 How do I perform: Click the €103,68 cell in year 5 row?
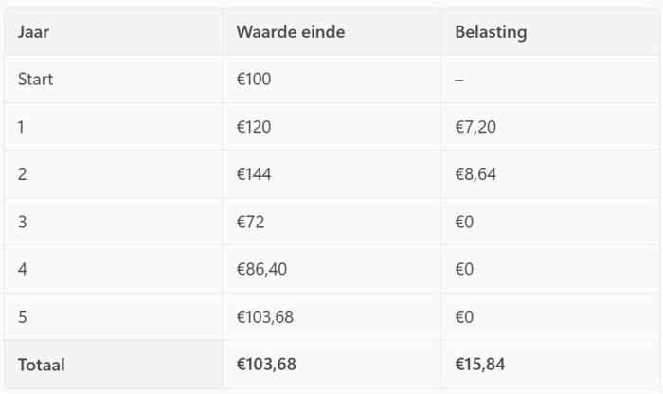point(264,316)
